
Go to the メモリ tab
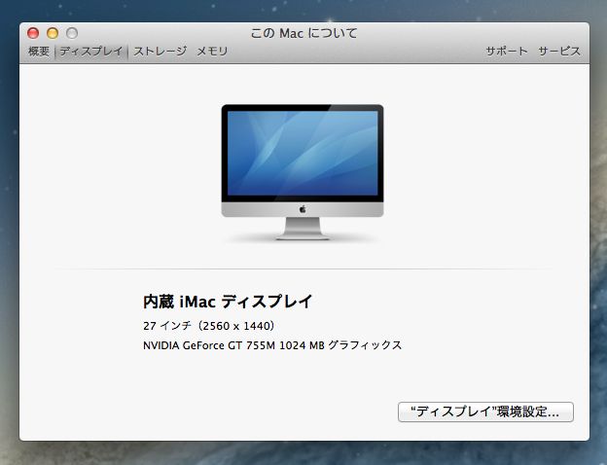pyautogui.click(x=212, y=52)
